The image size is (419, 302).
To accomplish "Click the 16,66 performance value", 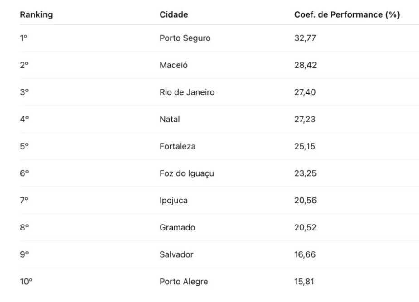I will point(305,255).
